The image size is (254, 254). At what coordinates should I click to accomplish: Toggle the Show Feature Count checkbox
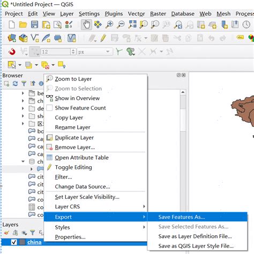tap(49, 107)
